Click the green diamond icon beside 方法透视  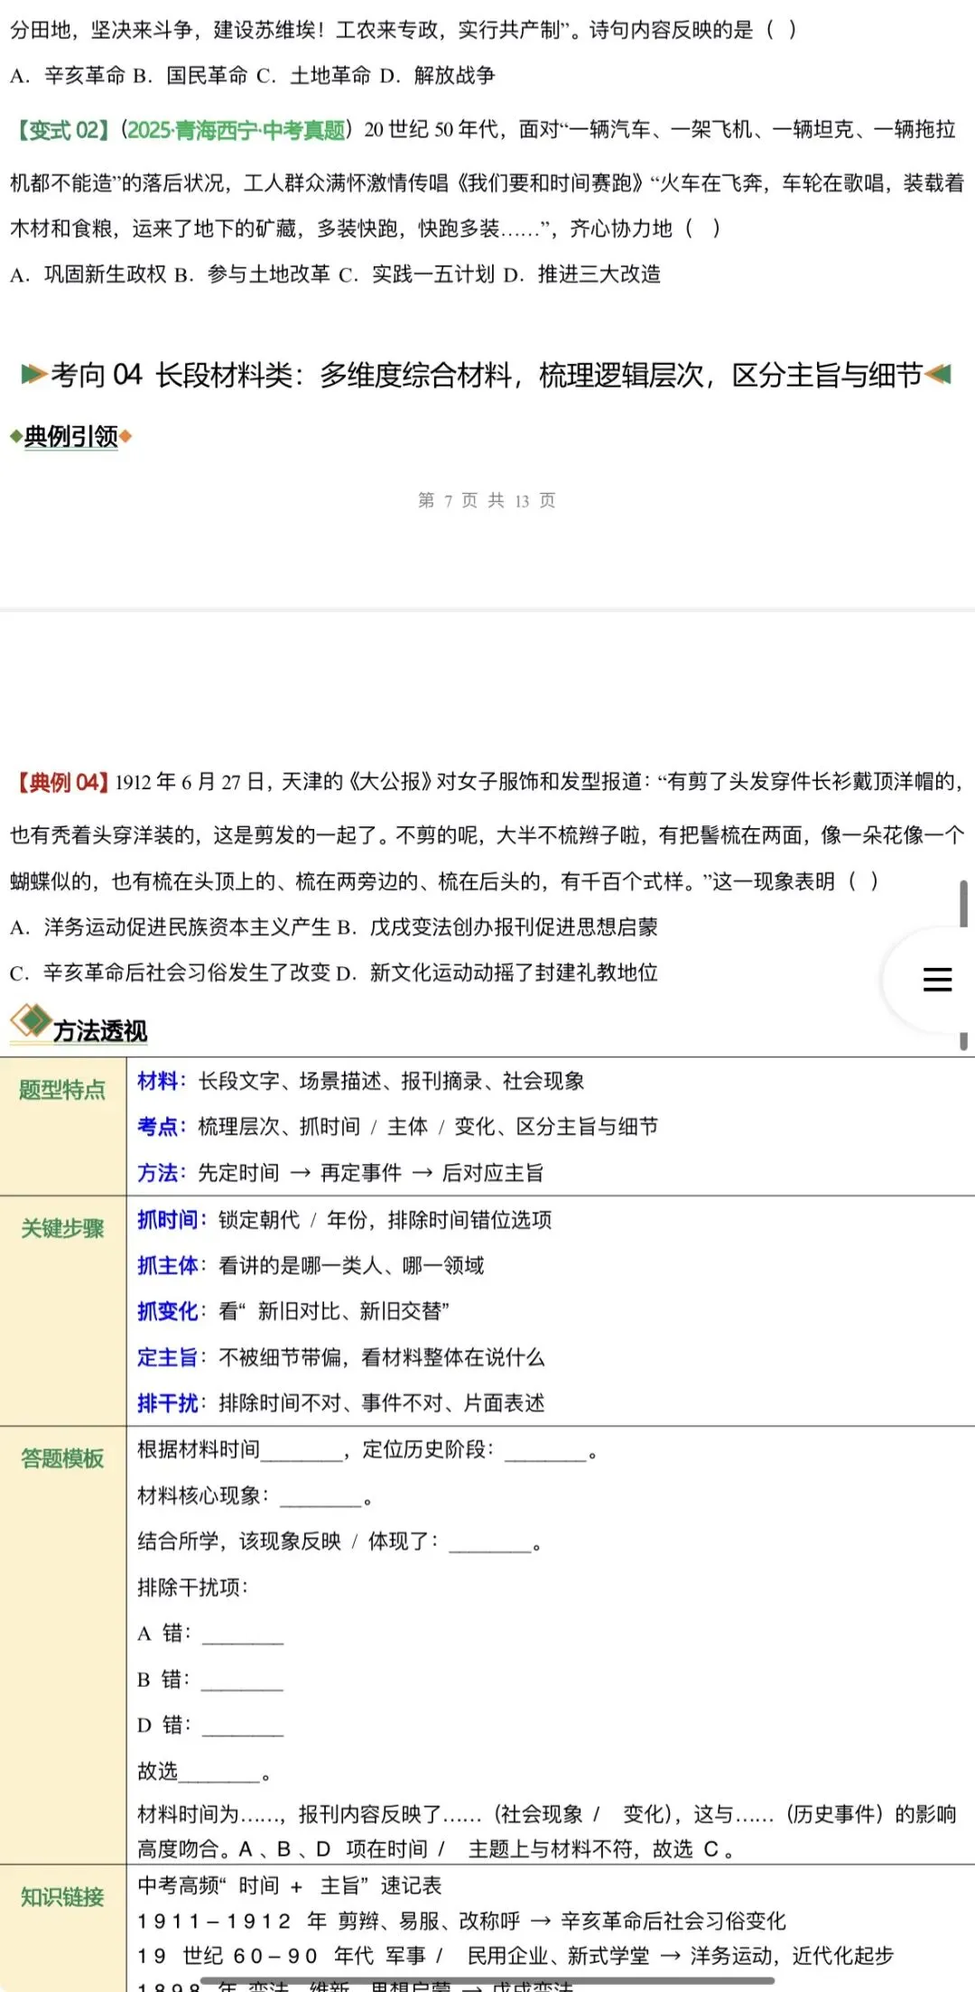(32, 1021)
